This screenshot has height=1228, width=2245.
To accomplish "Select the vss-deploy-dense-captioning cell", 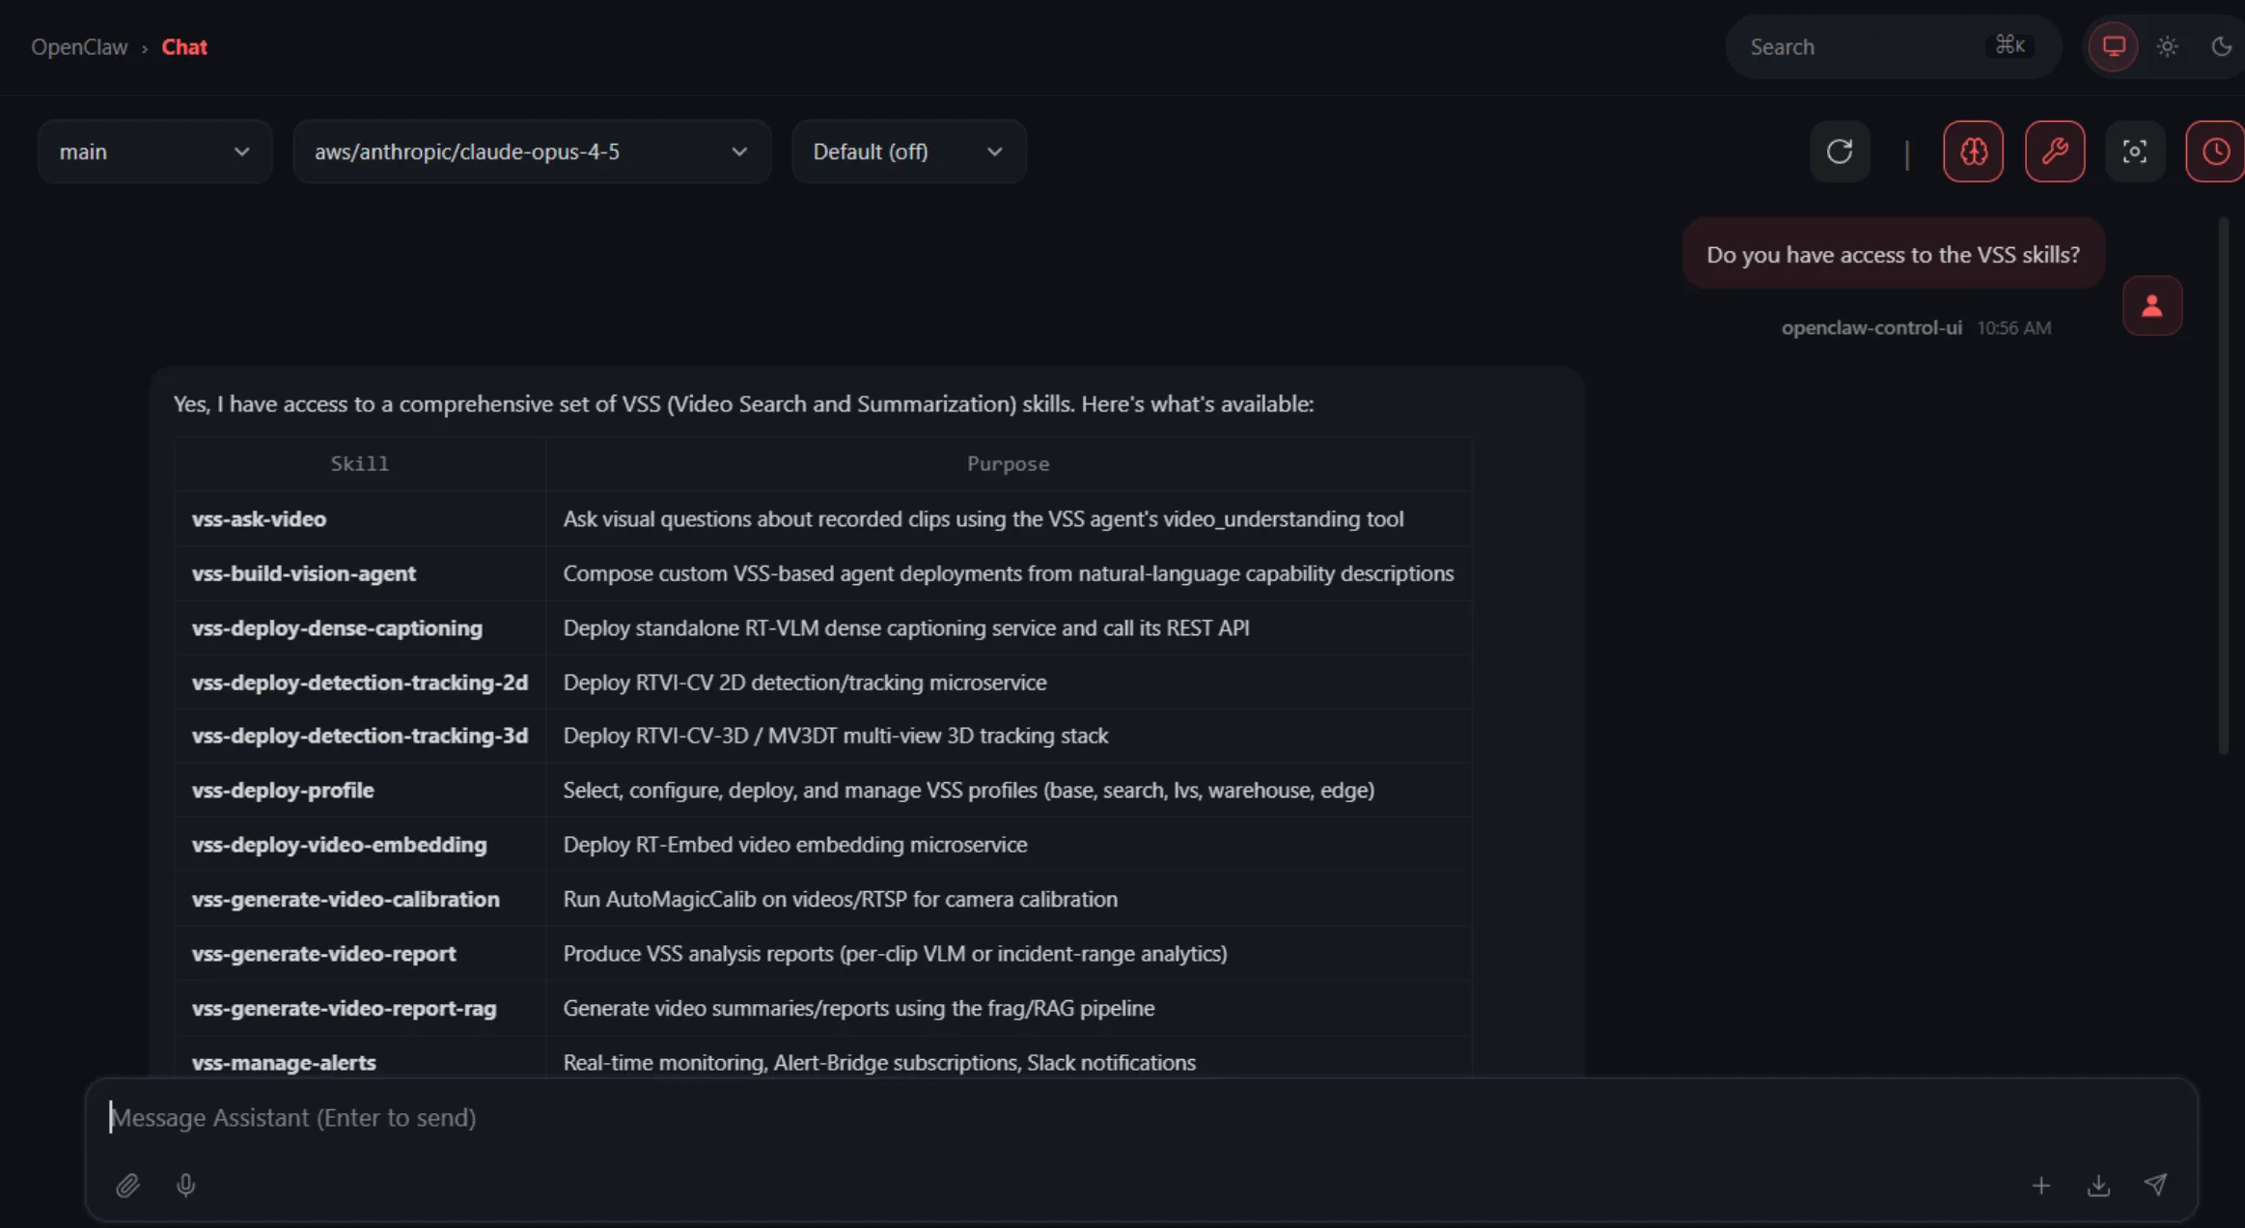I will (360, 628).
